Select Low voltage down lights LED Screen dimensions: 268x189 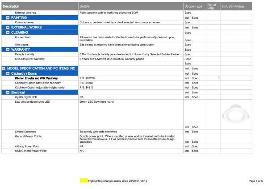(x=127, y=114)
